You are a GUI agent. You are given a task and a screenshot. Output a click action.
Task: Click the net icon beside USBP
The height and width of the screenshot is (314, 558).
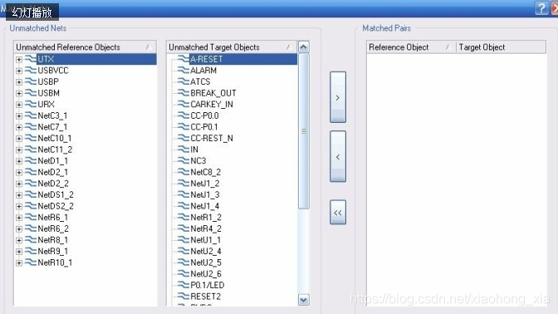(x=31, y=81)
